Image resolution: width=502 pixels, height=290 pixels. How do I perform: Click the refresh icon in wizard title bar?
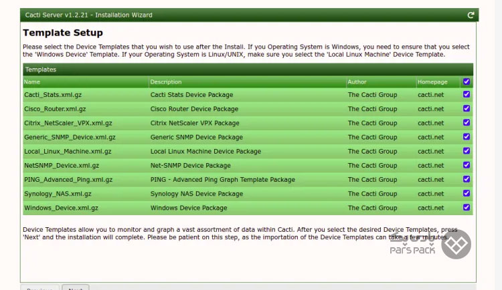(471, 15)
